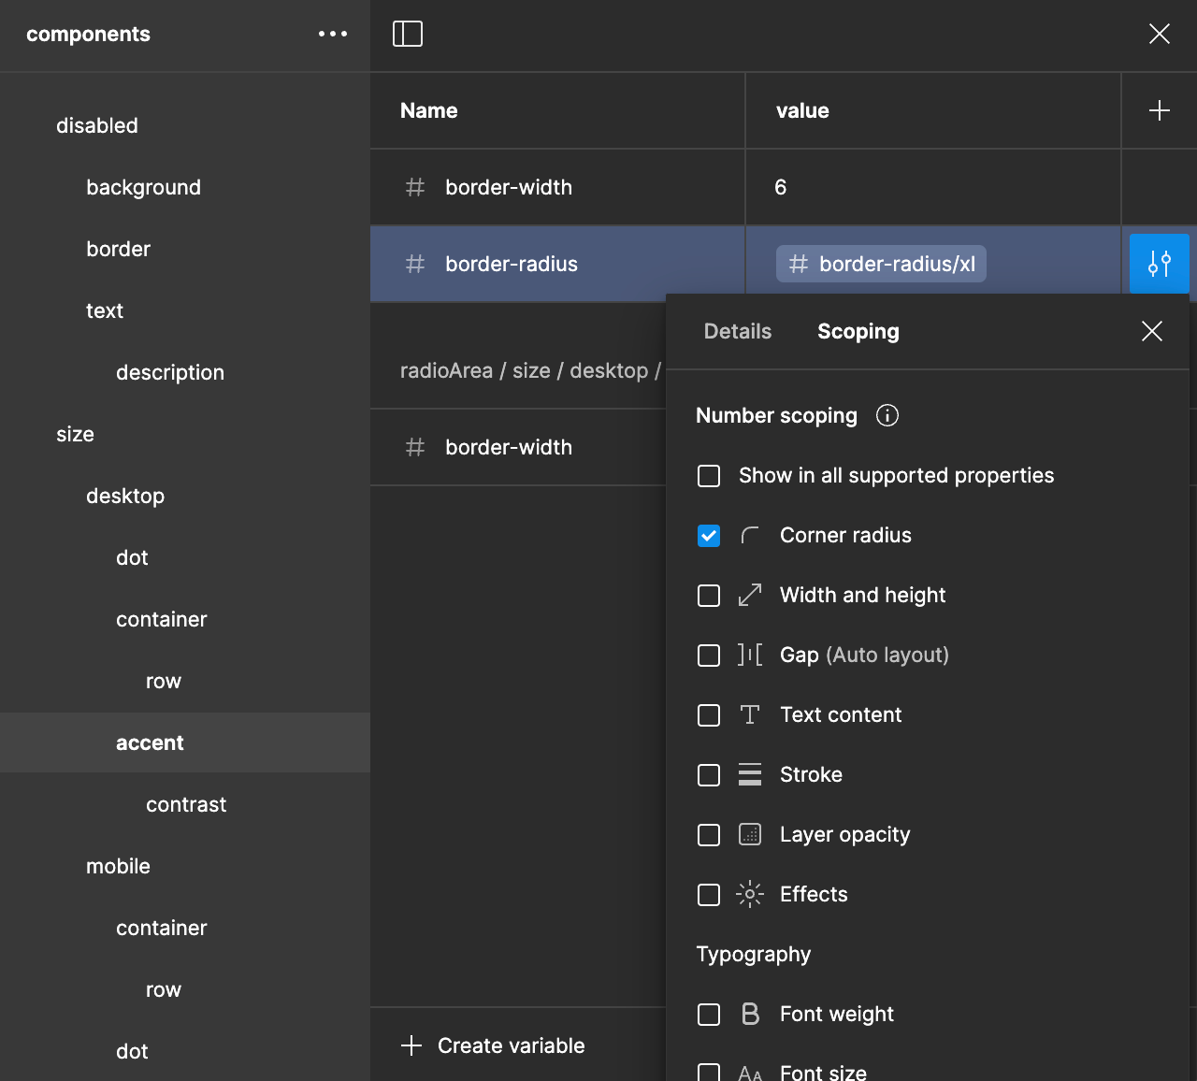This screenshot has height=1081, width=1197.
Task: Select the Scoping tab
Action: 858,331
